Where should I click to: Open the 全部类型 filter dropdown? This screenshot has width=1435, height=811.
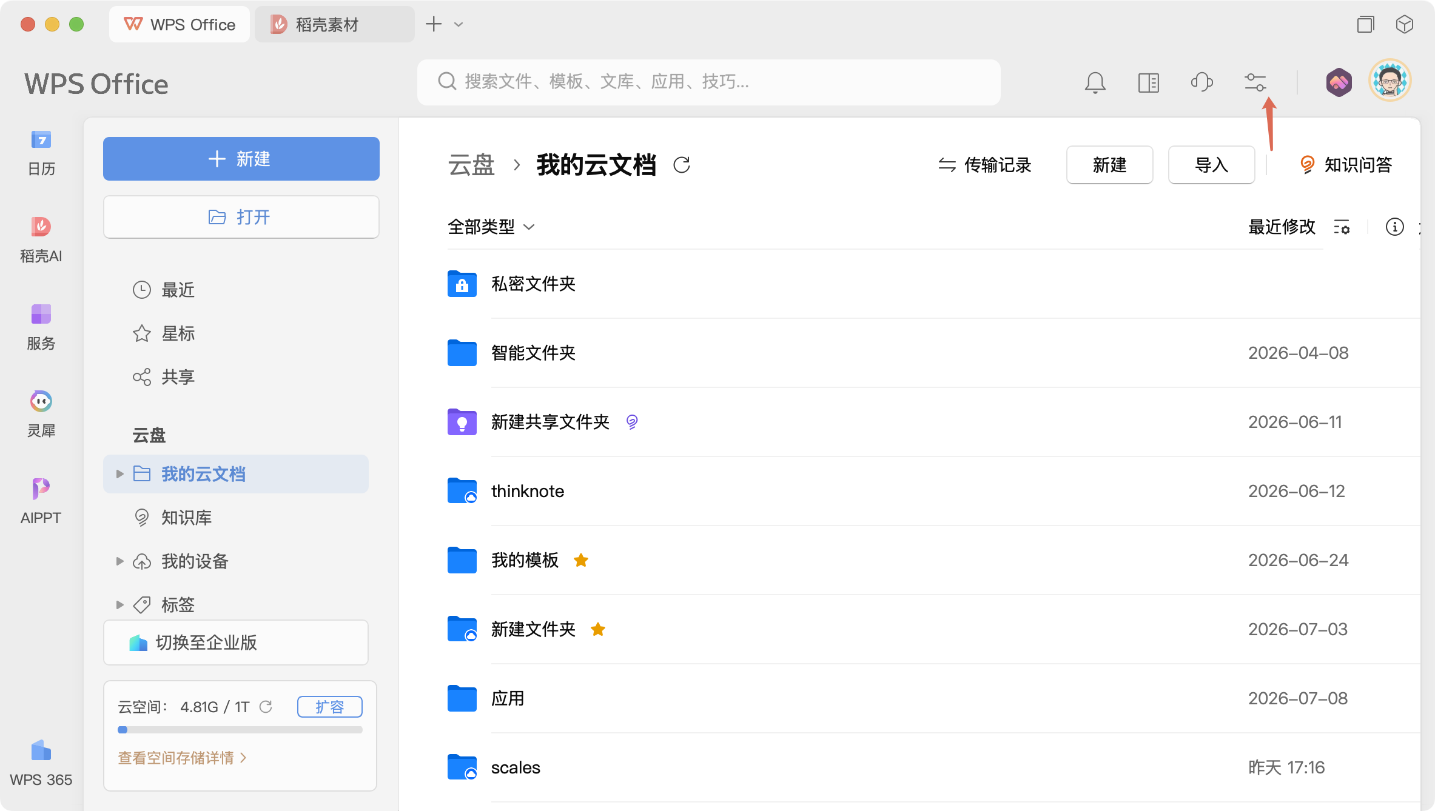click(491, 227)
